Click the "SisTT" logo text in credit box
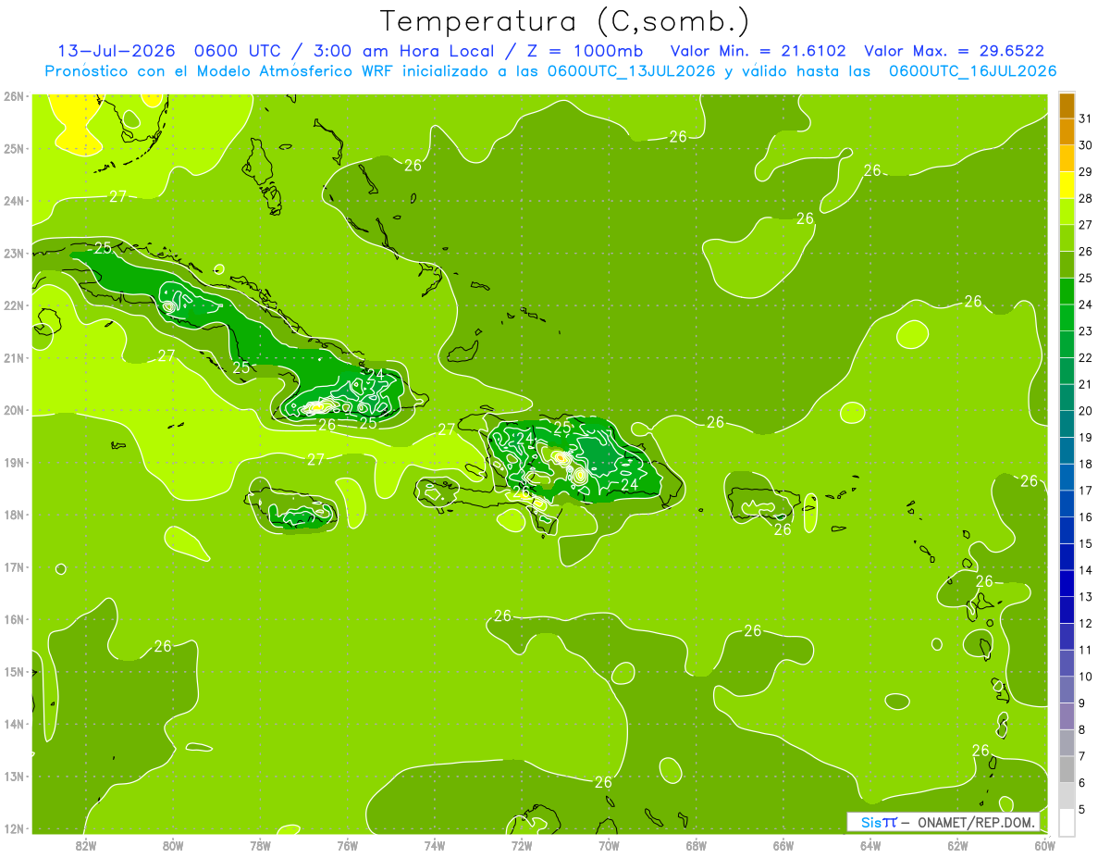Viewport: 1110px width, 858px height. [x=879, y=822]
